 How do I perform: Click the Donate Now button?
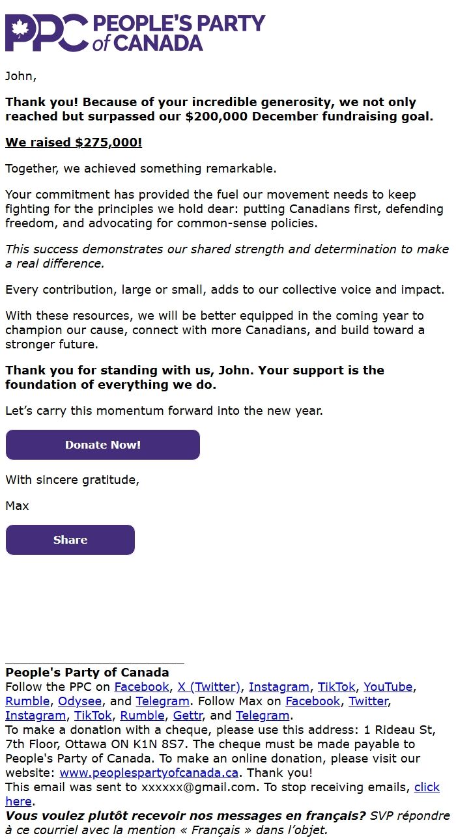click(x=102, y=445)
